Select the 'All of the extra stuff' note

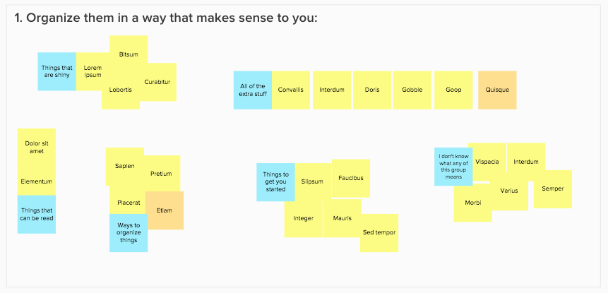point(252,90)
